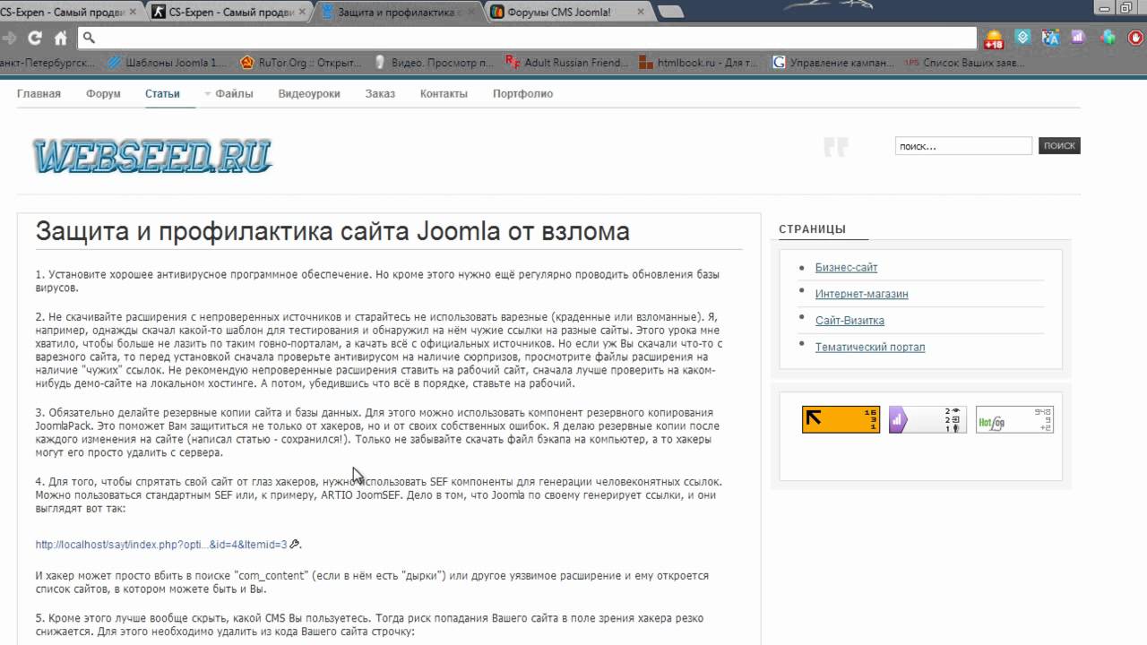This screenshot has width=1147, height=645.
Task: Click the search magnifier in address bar
Action: coord(89,39)
